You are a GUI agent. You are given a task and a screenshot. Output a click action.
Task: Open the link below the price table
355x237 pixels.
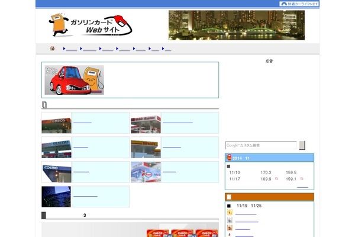coord(302,187)
